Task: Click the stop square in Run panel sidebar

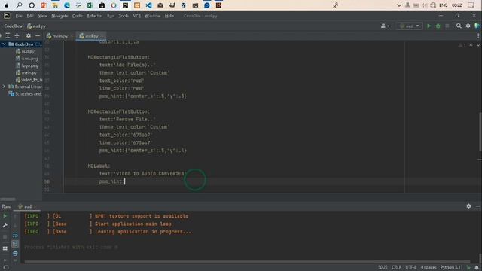Action: click(x=5, y=237)
